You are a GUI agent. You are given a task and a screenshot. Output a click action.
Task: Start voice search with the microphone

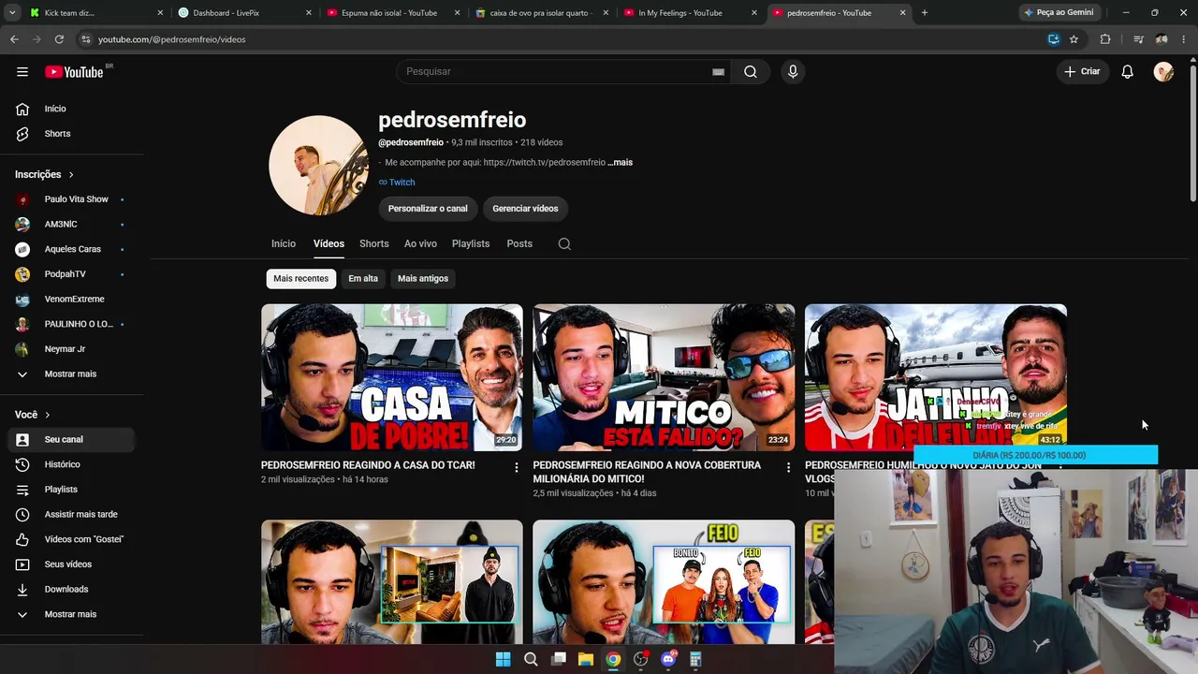(793, 71)
